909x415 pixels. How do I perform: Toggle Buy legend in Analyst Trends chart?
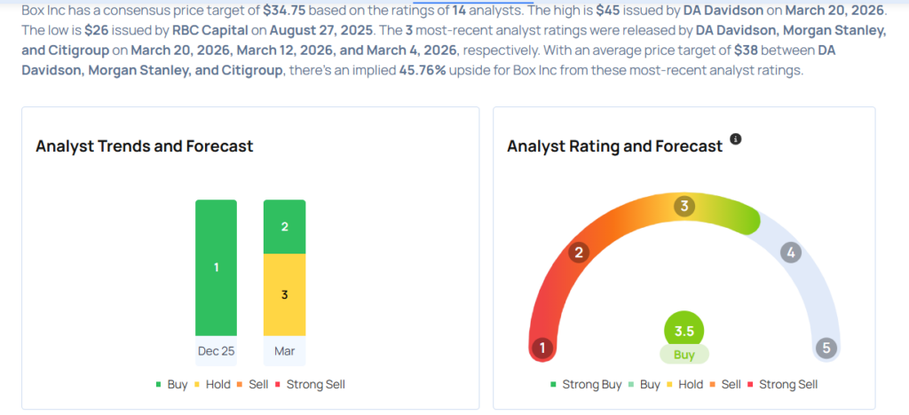coord(171,384)
